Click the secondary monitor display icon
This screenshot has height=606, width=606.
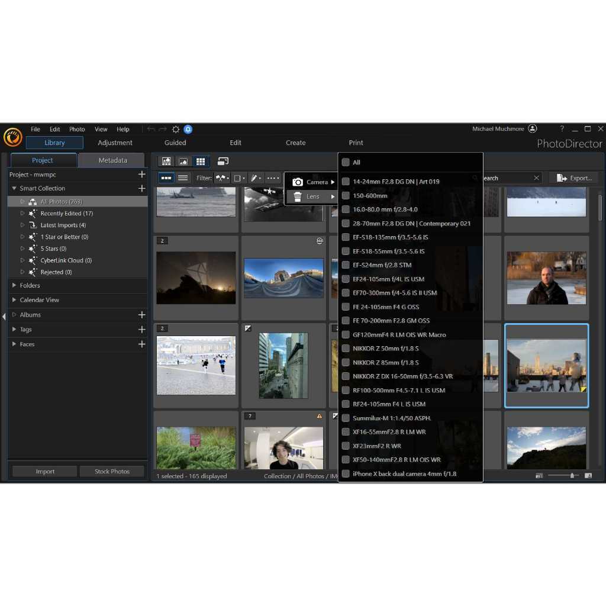coord(223,161)
